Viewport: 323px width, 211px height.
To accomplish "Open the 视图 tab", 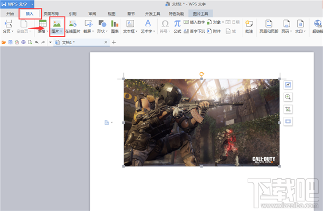I will tap(111, 13).
